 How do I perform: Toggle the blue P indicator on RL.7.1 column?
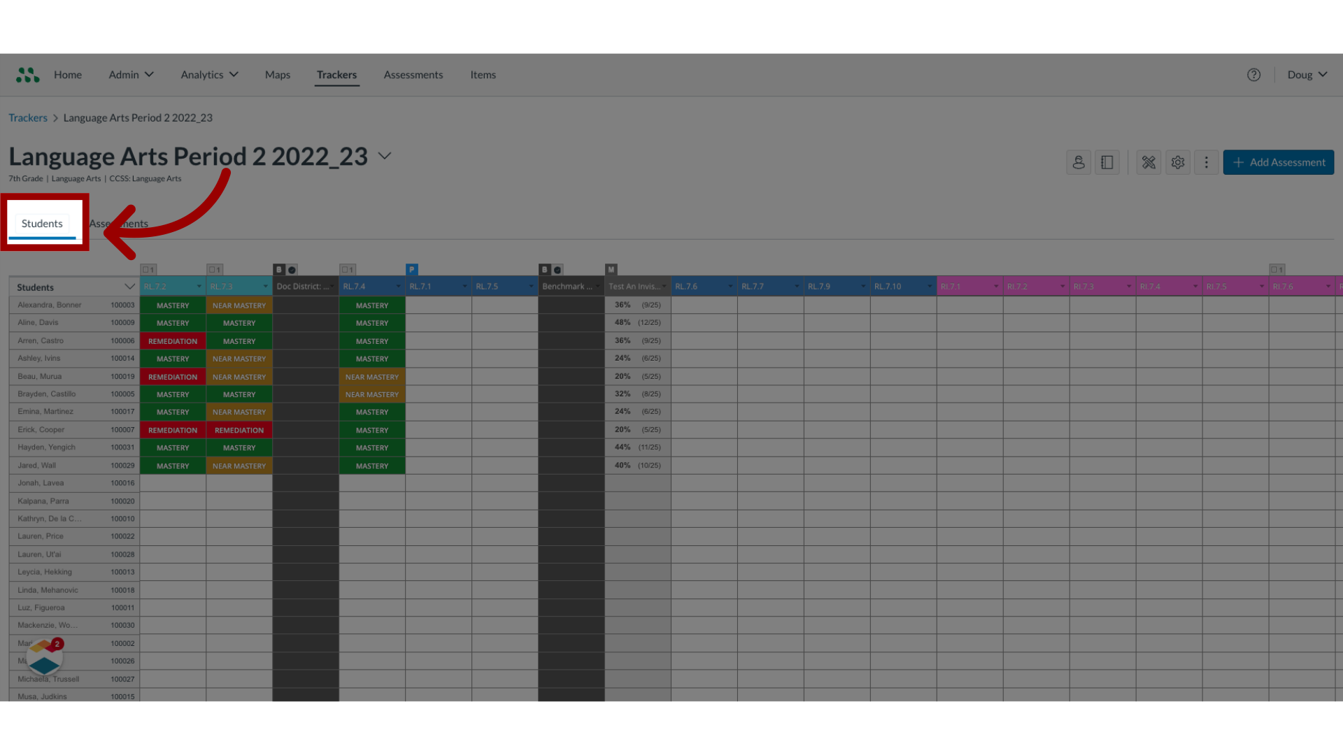pyautogui.click(x=412, y=268)
